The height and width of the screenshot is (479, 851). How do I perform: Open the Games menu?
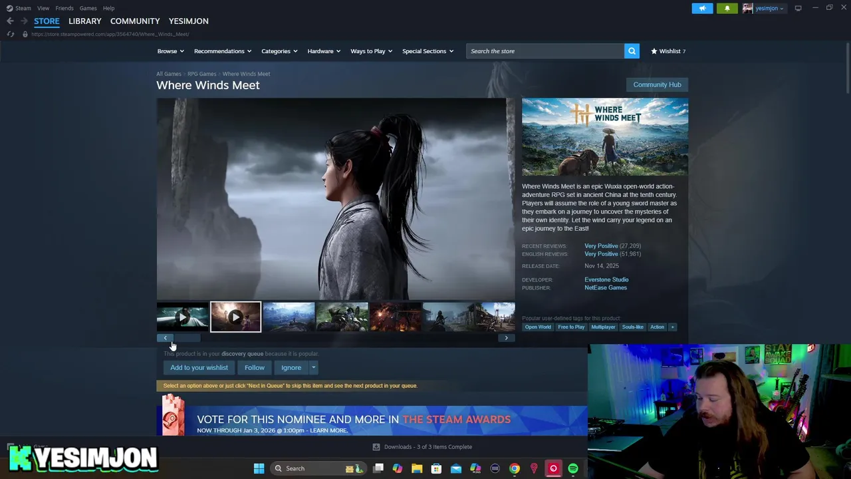[88, 8]
